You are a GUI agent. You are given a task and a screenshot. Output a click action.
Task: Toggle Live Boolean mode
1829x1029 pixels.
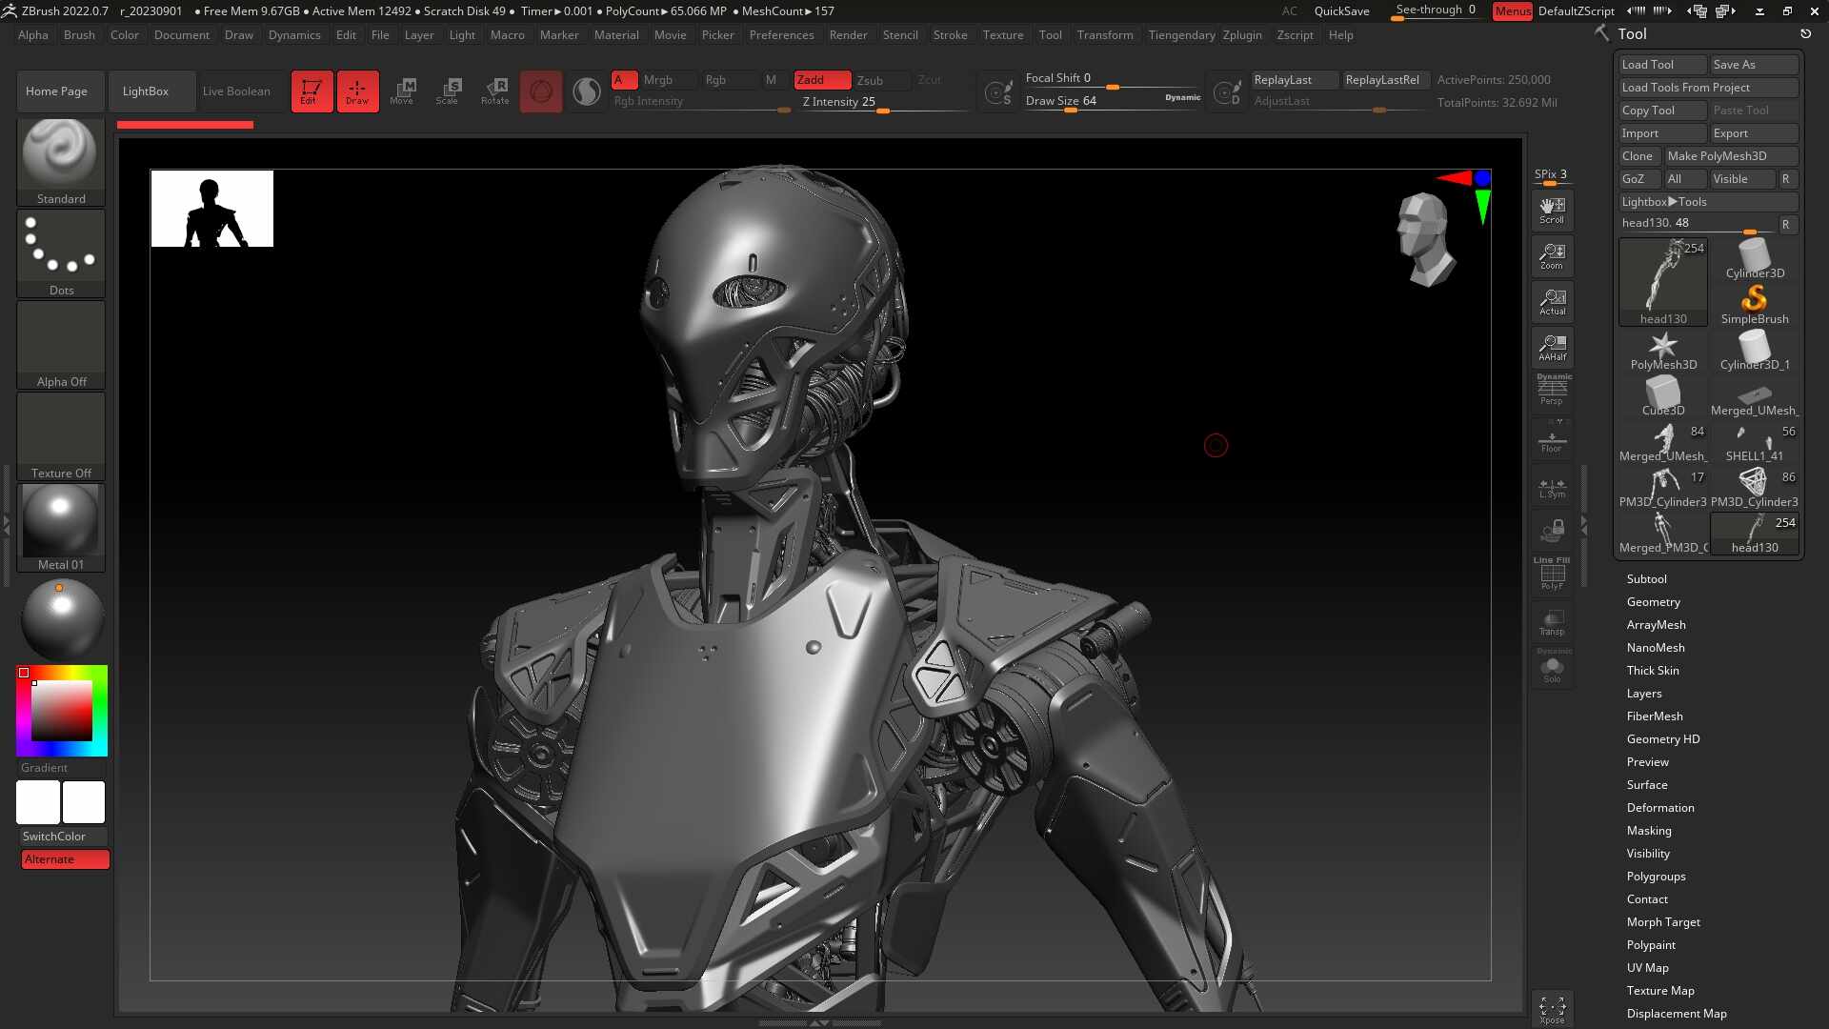click(x=236, y=91)
